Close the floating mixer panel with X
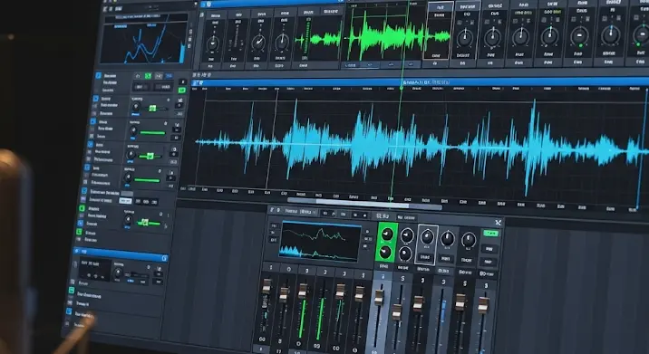Viewport: 649px width, 354px height. coord(498,223)
